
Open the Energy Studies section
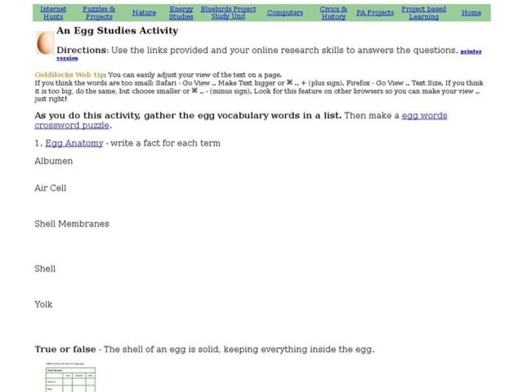[x=181, y=12]
